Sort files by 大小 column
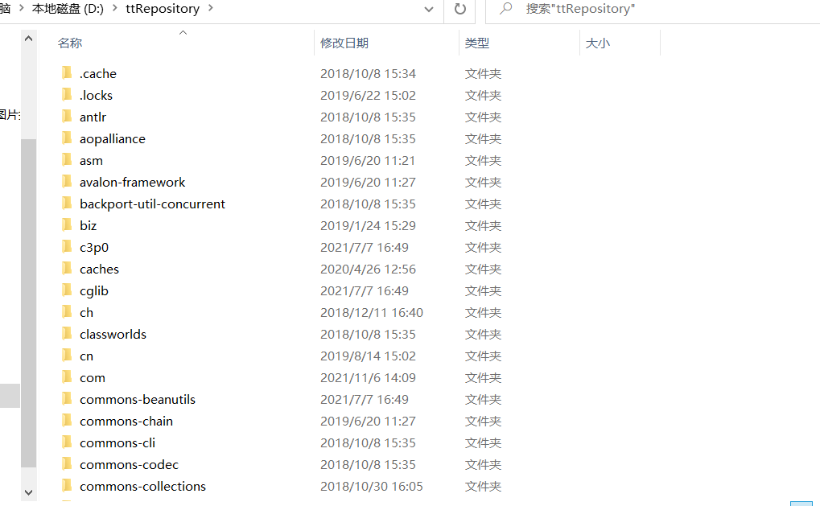820x506 pixels. point(598,43)
